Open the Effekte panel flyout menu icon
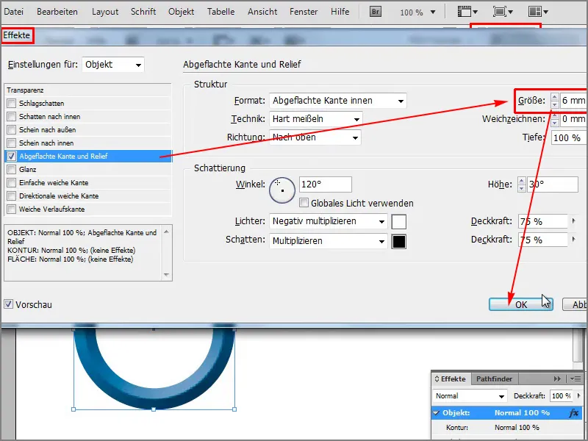Viewport: 588px width, 441px height. click(x=576, y=379)
